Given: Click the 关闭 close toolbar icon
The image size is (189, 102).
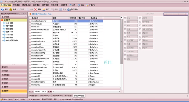Looking at the screenshot, I should [11, 9].
